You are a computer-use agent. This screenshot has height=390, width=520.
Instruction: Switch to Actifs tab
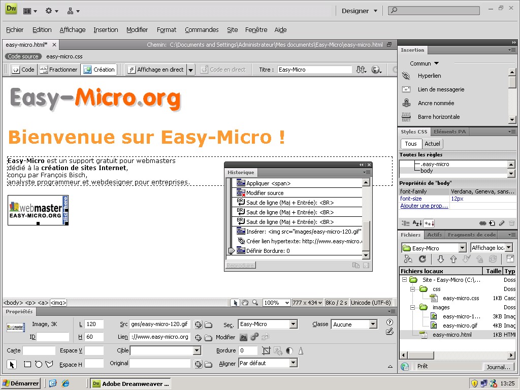click(x=435, y=235)
